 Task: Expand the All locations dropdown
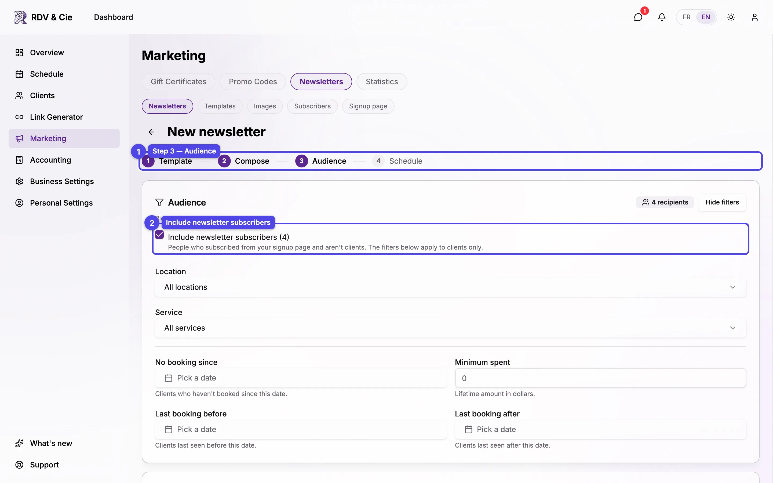pyautogui.click(x=450, y=287)
